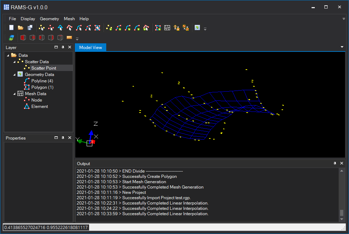
Task: Collapse the Geometry Data tree node
Action: click(14, 75)
